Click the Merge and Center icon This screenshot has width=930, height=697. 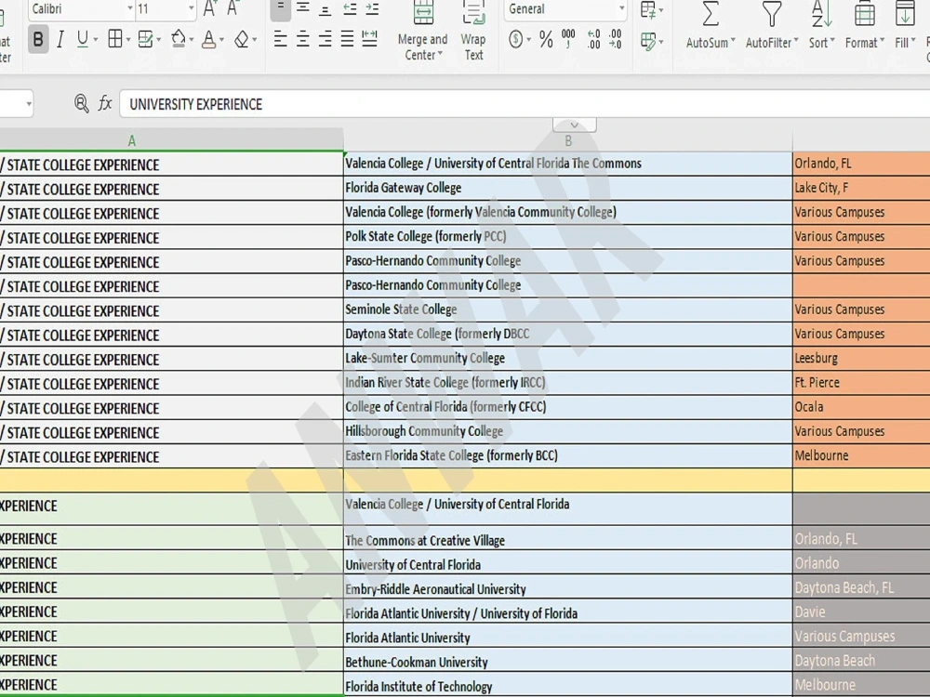point(423,12)
